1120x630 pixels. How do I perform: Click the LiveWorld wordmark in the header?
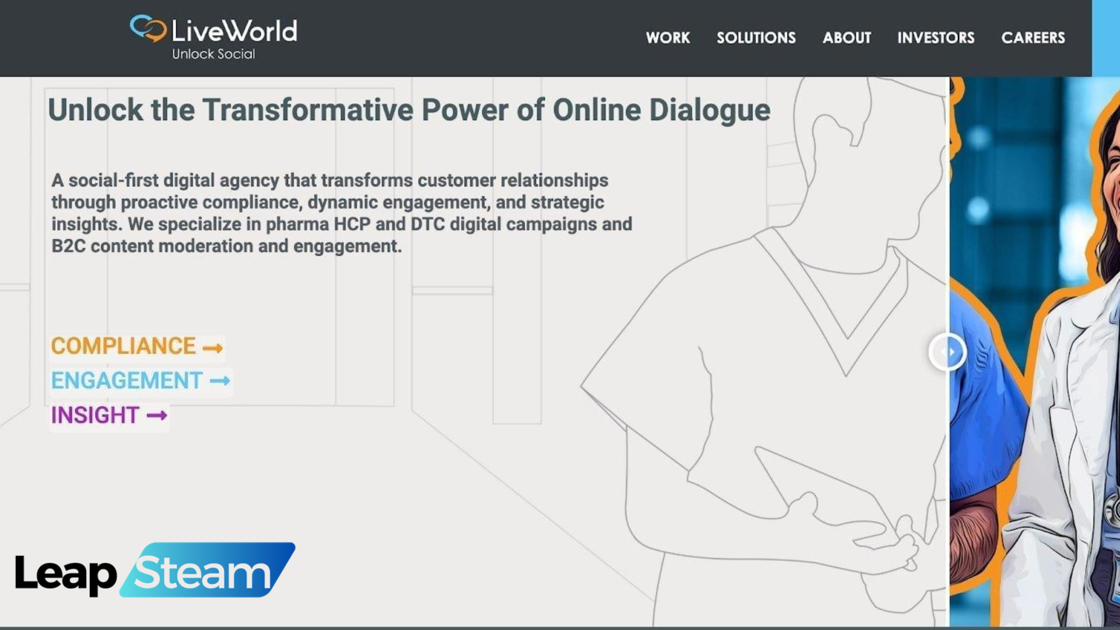tap(234, 30)
